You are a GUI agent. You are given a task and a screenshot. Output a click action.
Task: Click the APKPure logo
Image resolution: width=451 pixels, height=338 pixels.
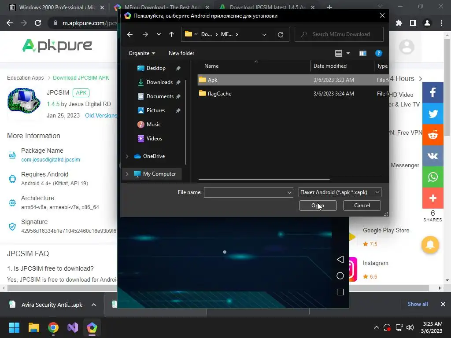57,46
